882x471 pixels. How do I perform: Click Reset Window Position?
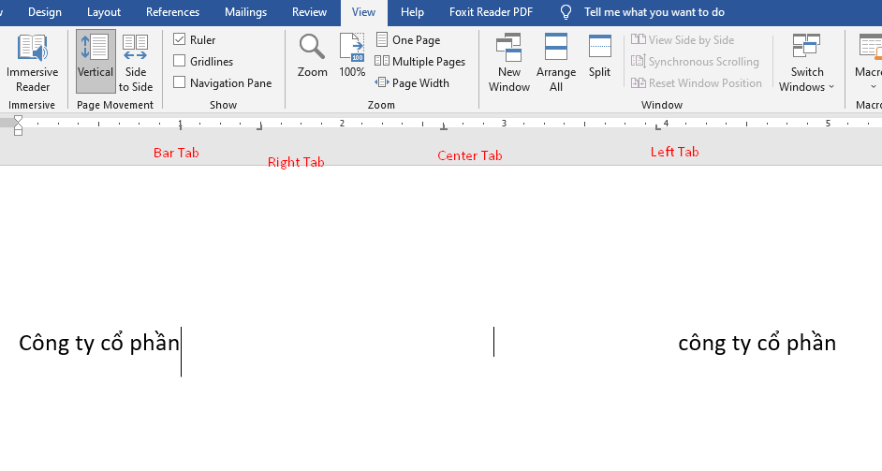click(x=697, y=82)
